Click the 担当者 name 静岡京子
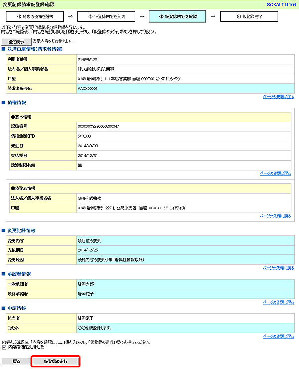 pyautogui.click(x=86, y=318)
